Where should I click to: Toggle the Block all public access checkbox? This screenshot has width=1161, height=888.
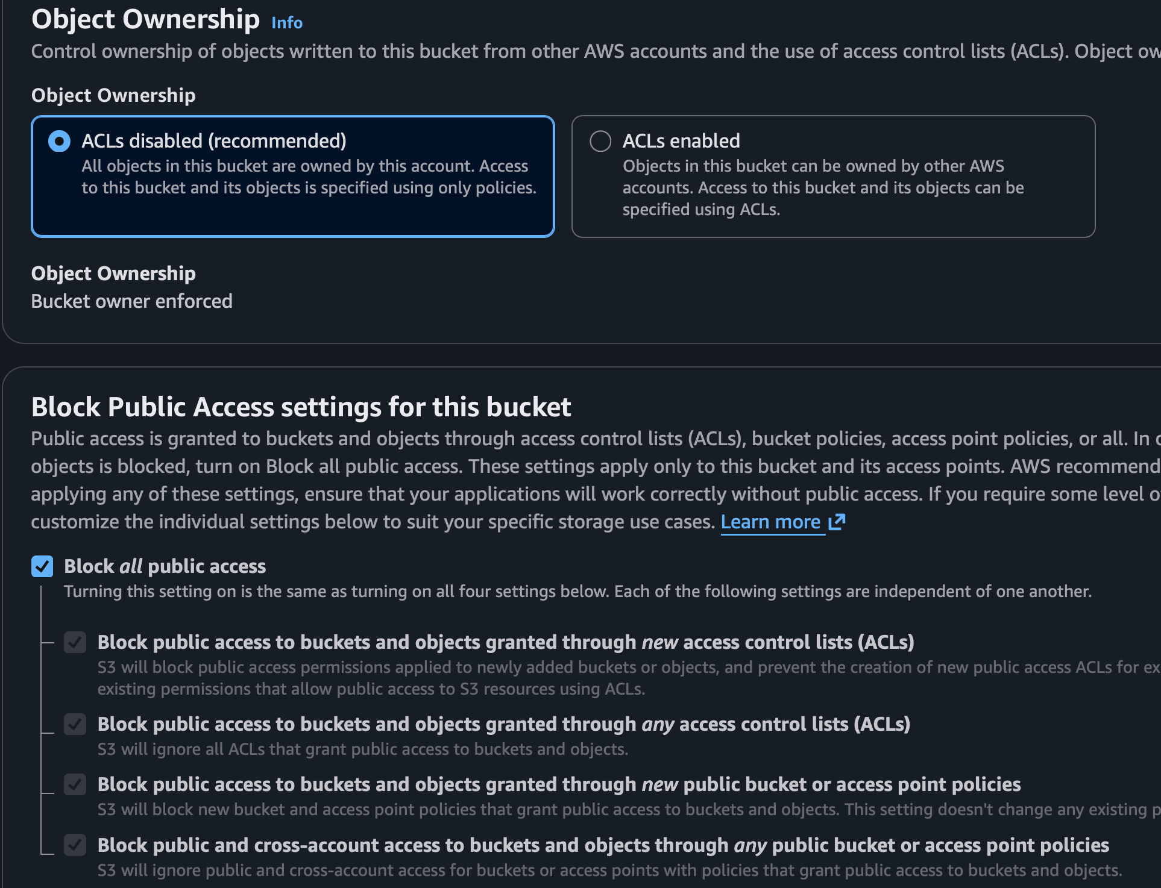[x=42, y=566]
